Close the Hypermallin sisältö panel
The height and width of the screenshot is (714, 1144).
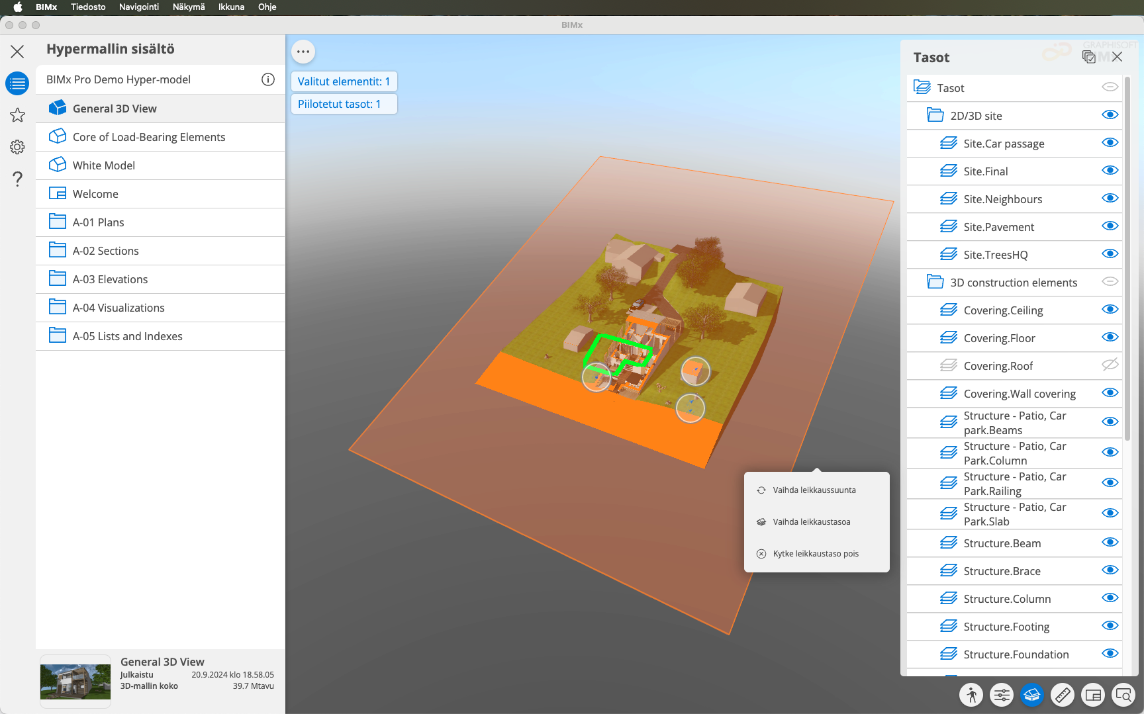pos(17,52)
